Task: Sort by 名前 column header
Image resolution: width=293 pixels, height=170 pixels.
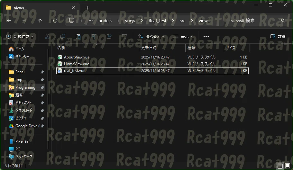Action: [x=97, y=48]
